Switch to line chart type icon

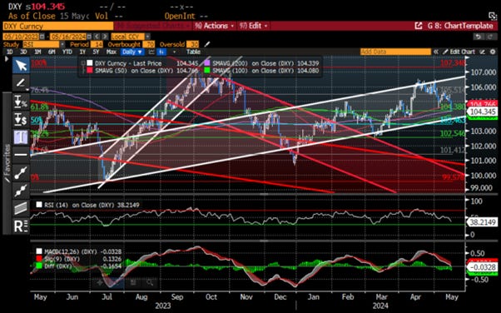click(x=151, y=52)
